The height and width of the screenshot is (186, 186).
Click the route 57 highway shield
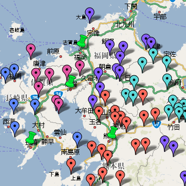click(x=157, y=123)
